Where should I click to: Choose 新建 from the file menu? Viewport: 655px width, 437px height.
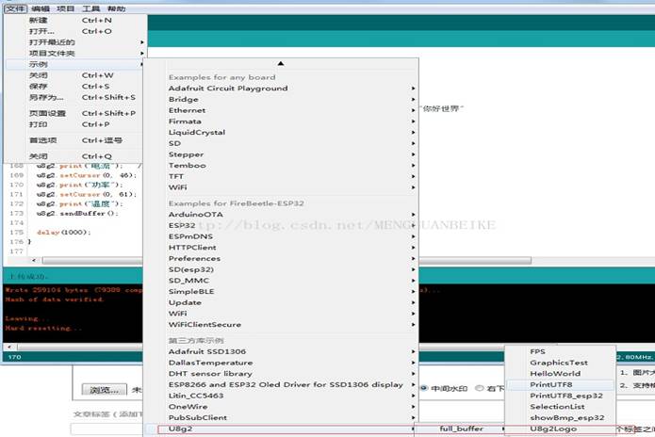pos(75,20)
